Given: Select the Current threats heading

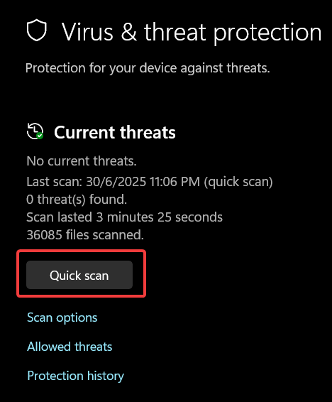Looking at the screenshot, I should (x=115, y=132).
